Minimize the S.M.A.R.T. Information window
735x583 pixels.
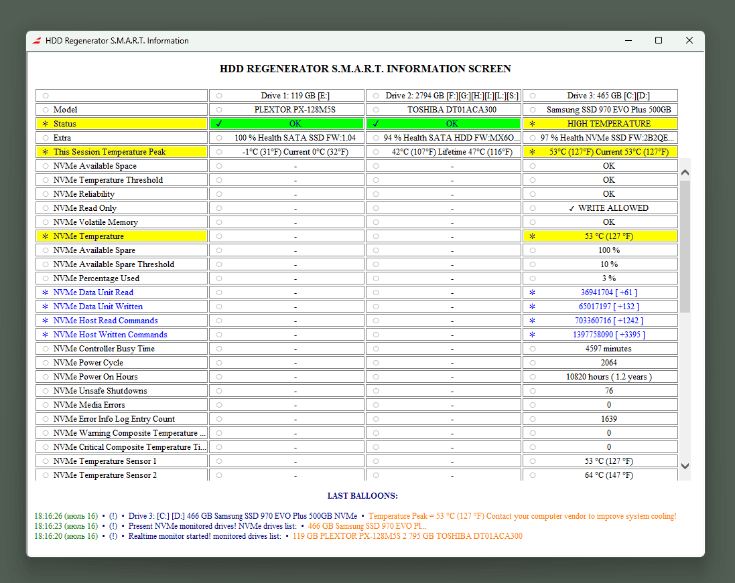(628, 40)
